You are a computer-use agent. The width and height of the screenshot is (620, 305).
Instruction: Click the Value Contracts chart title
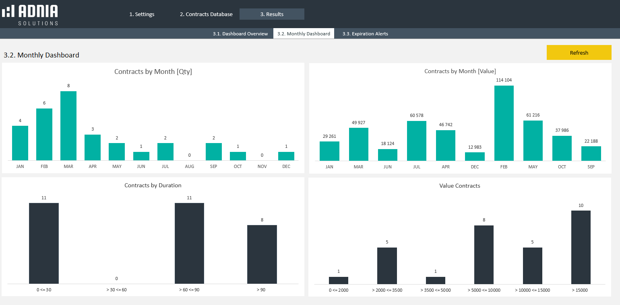tap(460, 186)
